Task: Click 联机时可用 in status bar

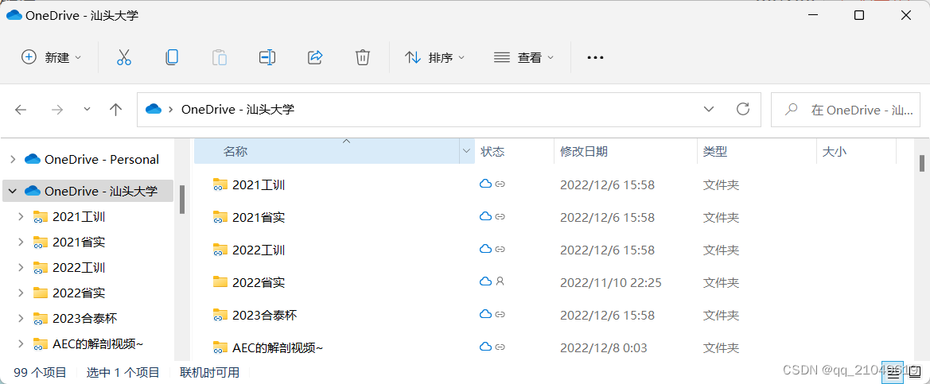Action: 210,372
